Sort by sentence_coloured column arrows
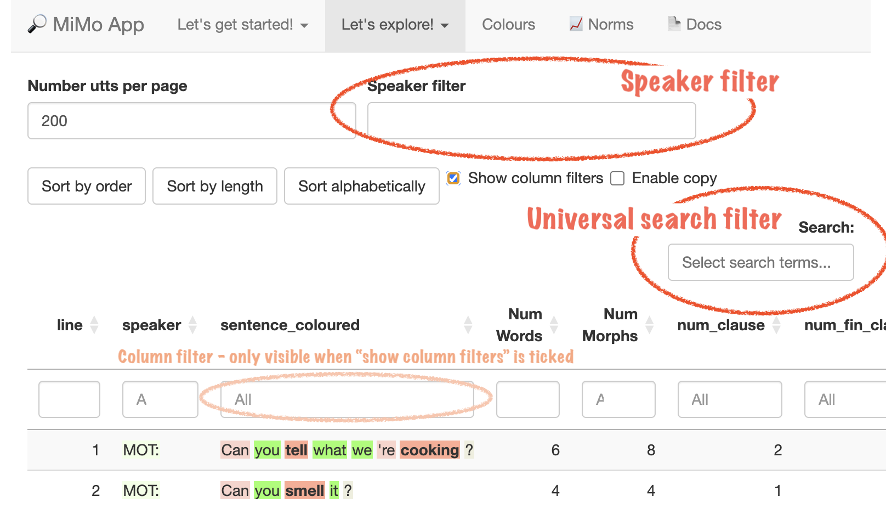The image size is (886, 508). point(468,325)
